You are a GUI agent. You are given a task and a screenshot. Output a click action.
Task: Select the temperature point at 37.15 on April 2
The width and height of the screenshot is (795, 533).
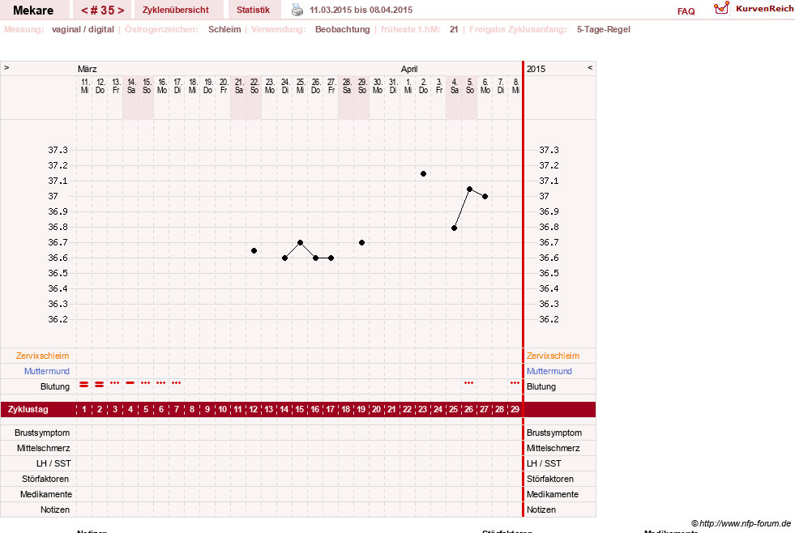(x=423, y=174)
